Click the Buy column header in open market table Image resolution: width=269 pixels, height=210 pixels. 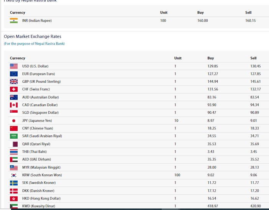(x=210, y=58)
